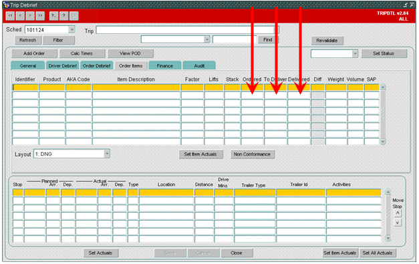
Task: Click the highlighted Location cell in the stops grid
Action: [x=166, y=193]
